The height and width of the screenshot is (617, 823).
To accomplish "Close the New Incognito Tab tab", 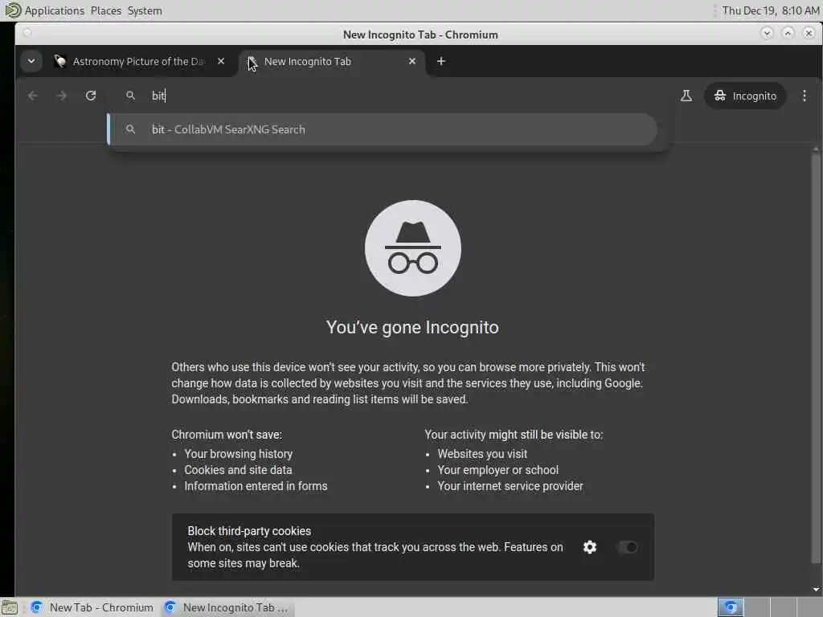I will point(412,61).
